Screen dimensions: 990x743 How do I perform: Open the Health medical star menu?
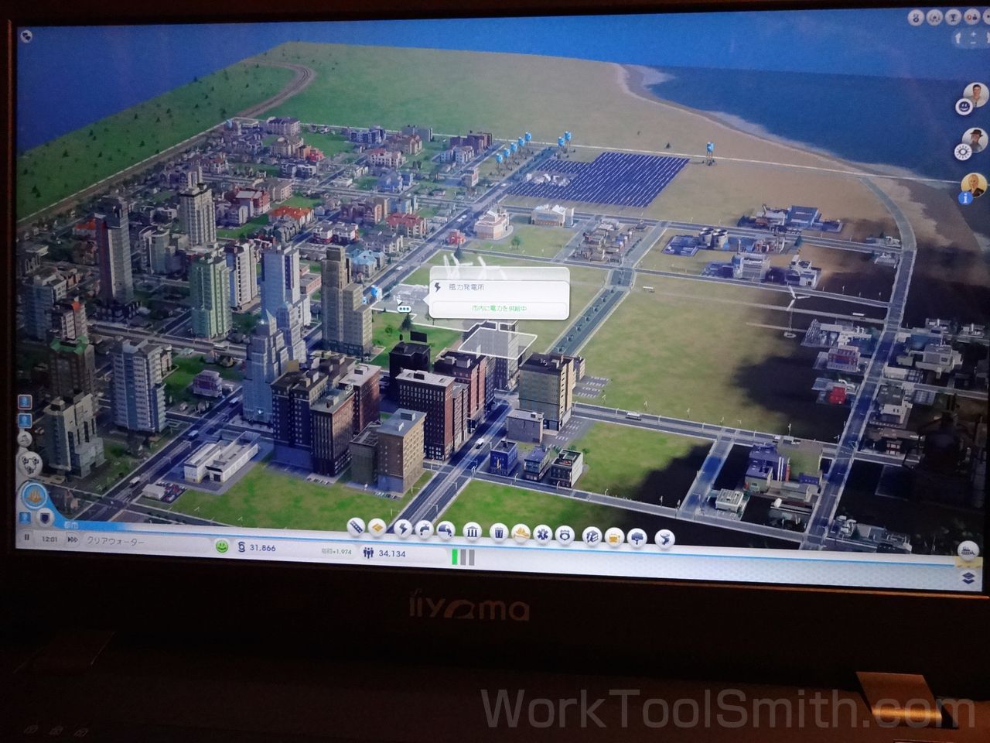(x=544, y=532)
